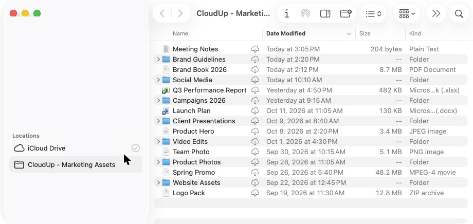The height and width of the screenshot is (224, 473).
Task: Download Social Media via cloud icon
Action: 255,80
